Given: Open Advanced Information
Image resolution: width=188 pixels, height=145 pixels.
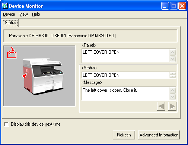Looking at the screenshot, I should click(159, 135).
